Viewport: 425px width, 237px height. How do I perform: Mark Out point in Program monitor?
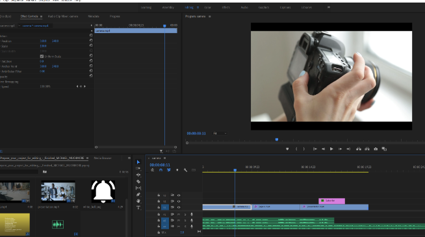(x=304, y=149)
